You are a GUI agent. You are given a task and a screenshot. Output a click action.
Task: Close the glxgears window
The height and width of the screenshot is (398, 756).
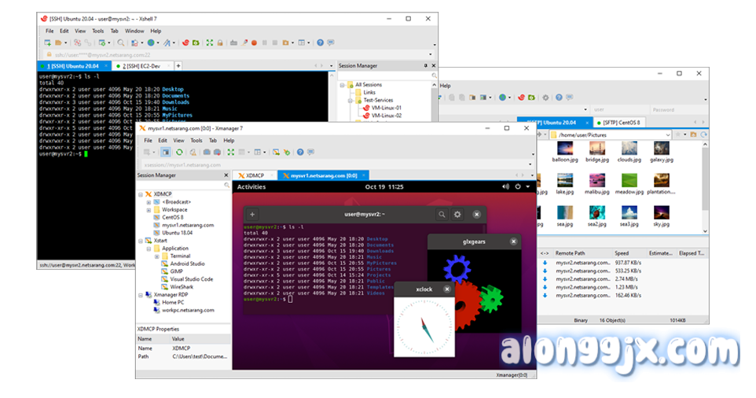coord(513,242)
